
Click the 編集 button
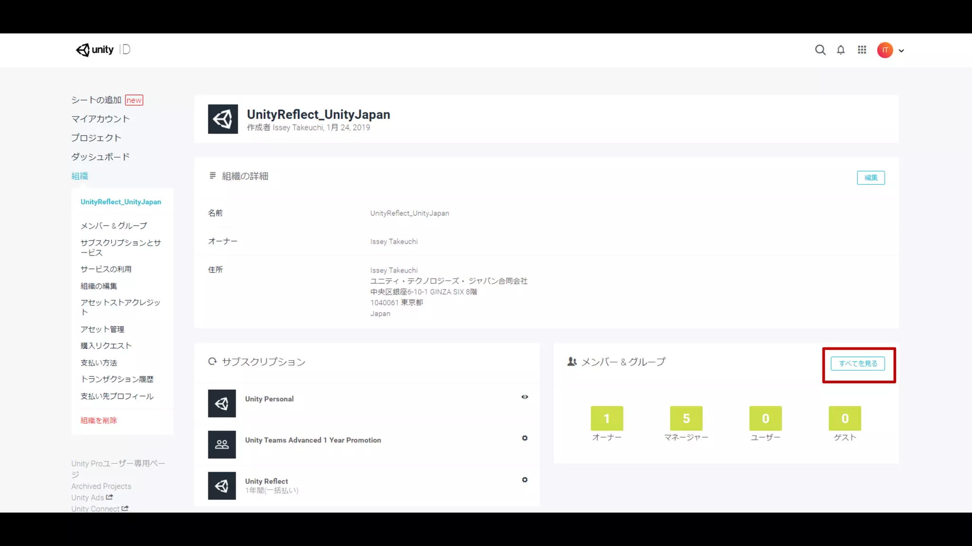pyautogui.click(x=870, y=178)
